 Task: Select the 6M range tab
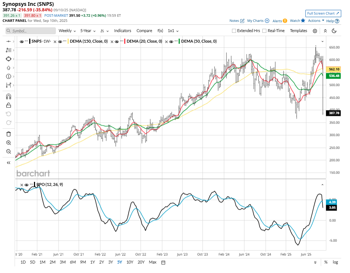[73, 262]
